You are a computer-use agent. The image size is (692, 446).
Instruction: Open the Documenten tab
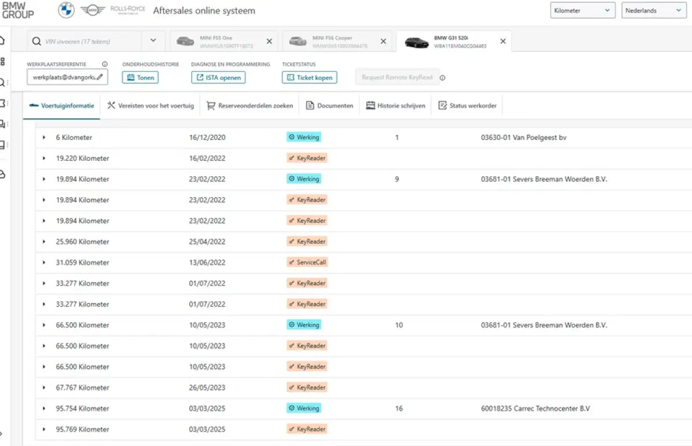point(329,106)
